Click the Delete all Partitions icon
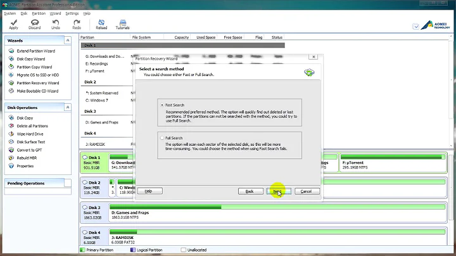The image size is (456, 256). pyautogui.click(x=11, y=126)
